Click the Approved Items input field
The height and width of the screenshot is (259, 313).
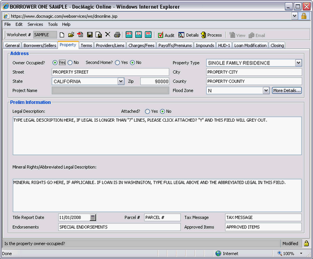pyautogui.click(x=263, y=227)
